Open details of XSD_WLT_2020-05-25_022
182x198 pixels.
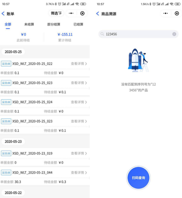click(x=79, y=64)
